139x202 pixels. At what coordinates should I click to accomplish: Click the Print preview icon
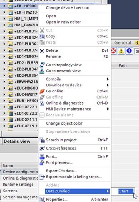(42, 163)
